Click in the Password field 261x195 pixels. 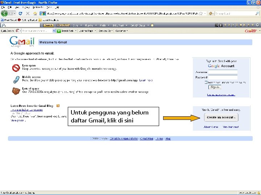tap(223, 77)
